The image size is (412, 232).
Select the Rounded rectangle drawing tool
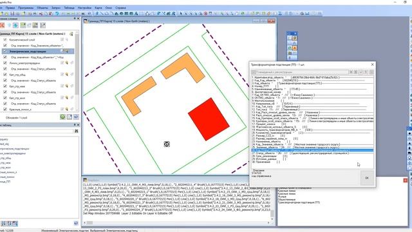click(x=131, y=14)
